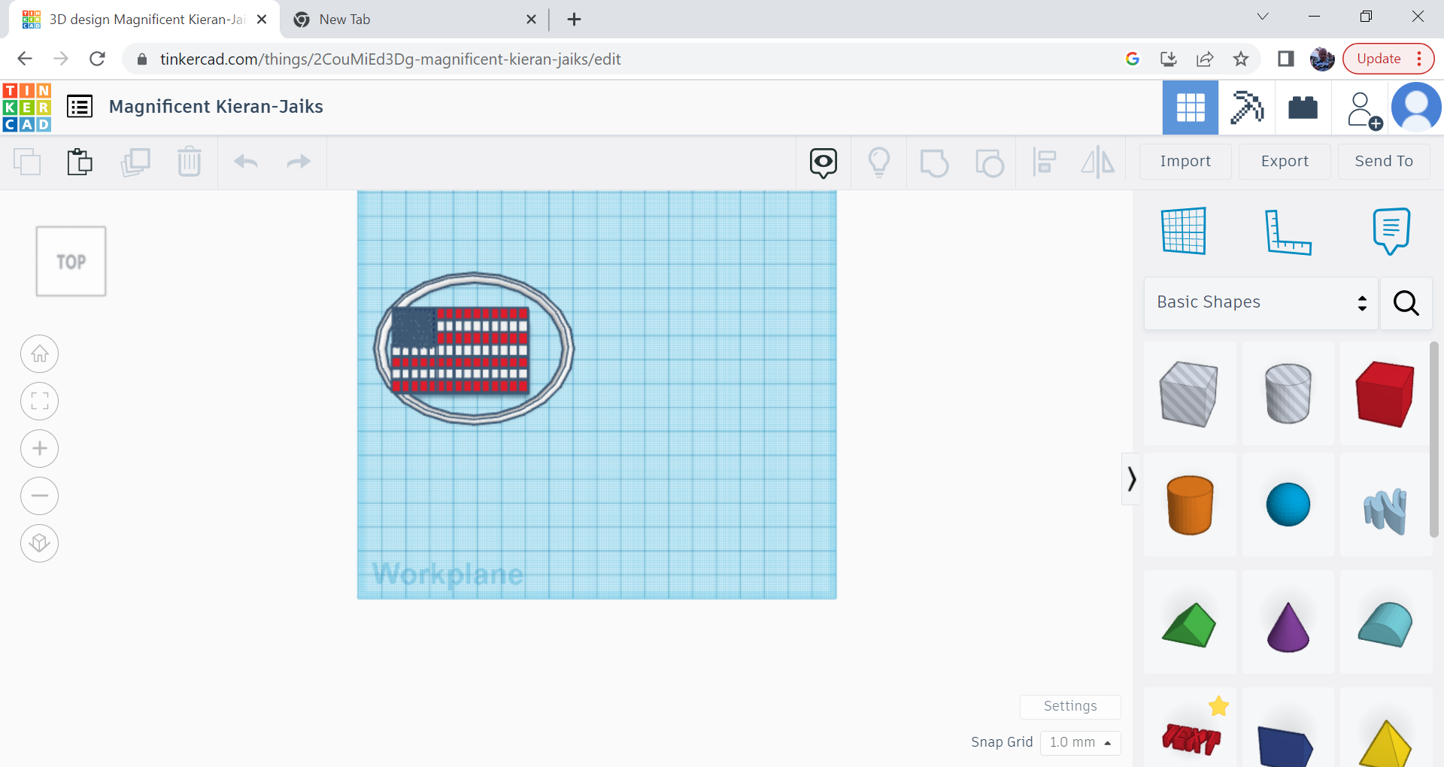This screenshot has width=1444, height=767.
Task: Open the Basic Shapes dropdown
Action: (1260, 302)
